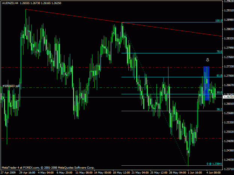Click the 1.28320 price axis label
The height and width of the screenshot is (175, 234).
tap(229, 38)
